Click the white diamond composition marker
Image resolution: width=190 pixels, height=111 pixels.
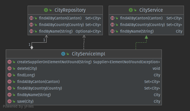32,47
